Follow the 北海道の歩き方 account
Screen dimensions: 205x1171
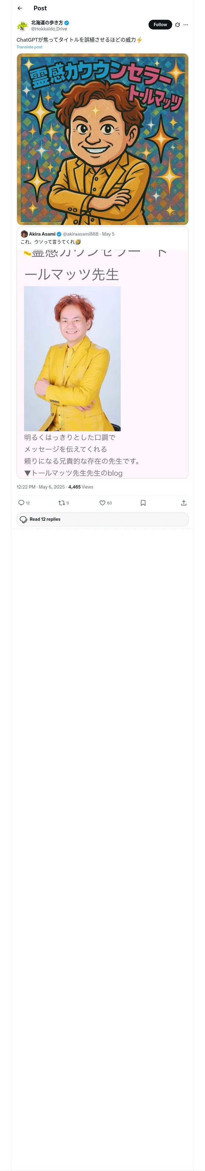pos(160,25)
